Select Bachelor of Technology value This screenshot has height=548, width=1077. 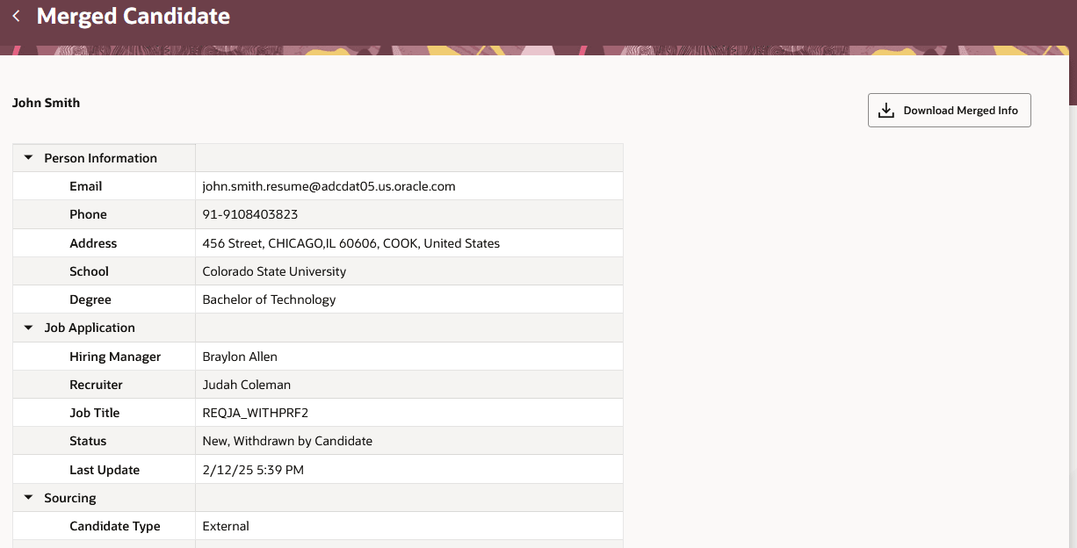[269, 299]
